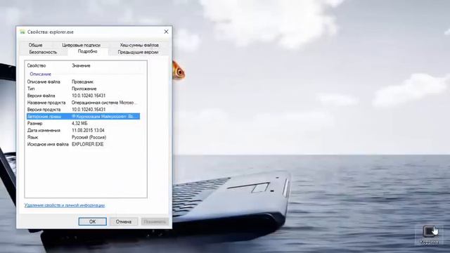This screenshot has width=450, height=253.
Task: Click the value Проводник
Action: 82,82
